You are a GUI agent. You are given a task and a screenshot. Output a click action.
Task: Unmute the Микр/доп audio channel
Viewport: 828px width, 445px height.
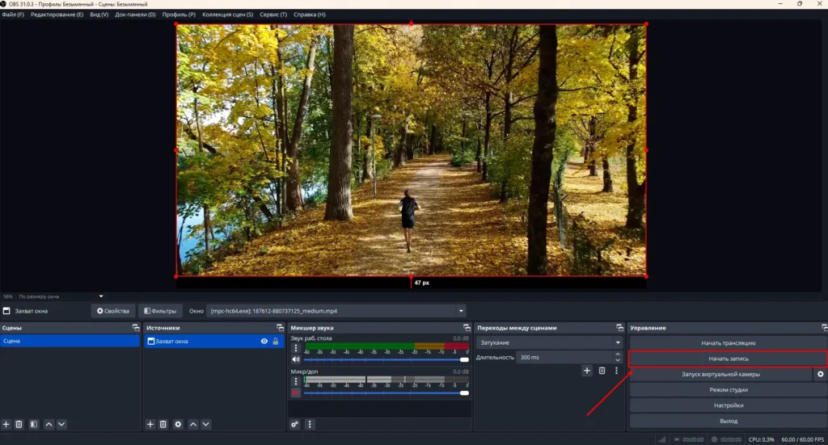point(296,393)
